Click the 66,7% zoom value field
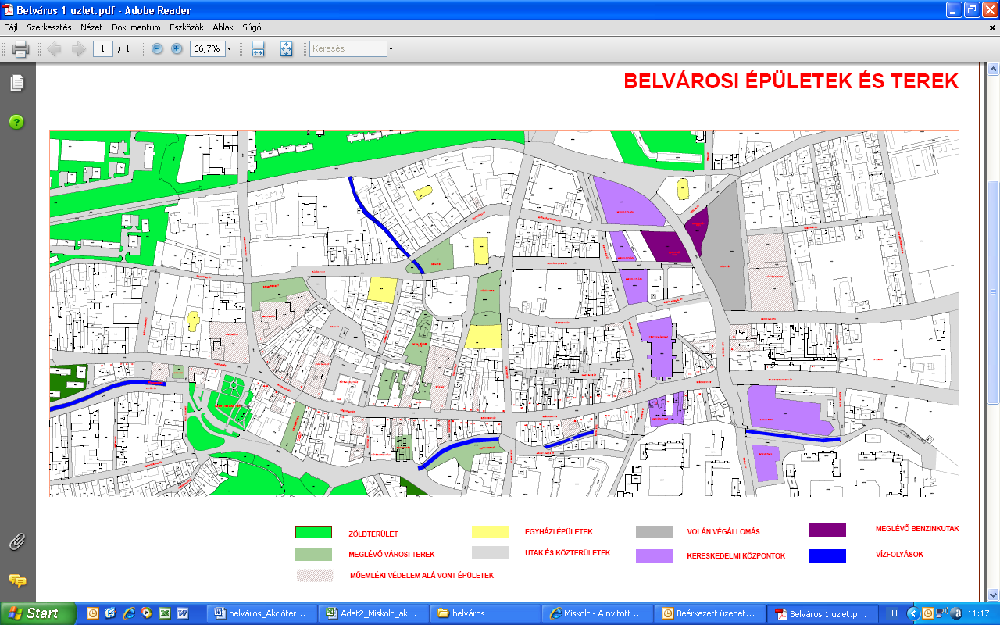The image size is (1000, 625). click(207, 48)
